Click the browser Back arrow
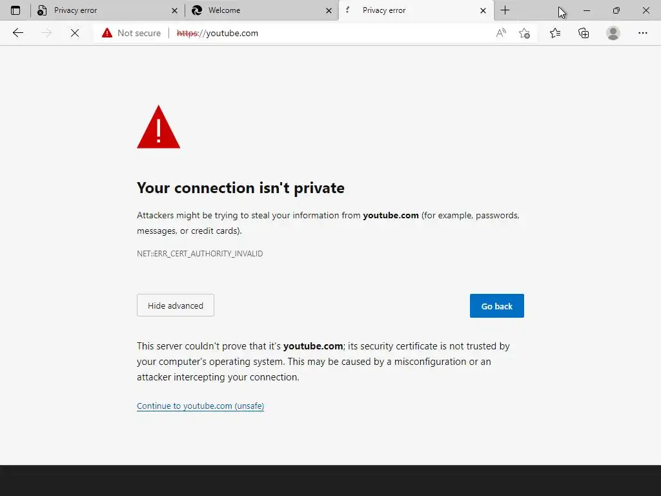The image size is (661, 496). 18,33
